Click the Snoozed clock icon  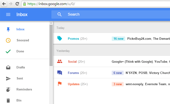pyautogui.click(x=8, y=40)
